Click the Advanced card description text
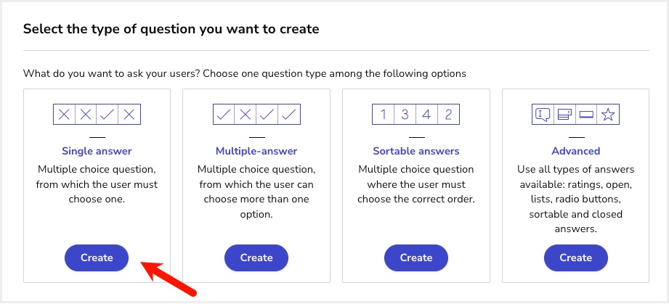669x304 pixels. pos(575,199)
